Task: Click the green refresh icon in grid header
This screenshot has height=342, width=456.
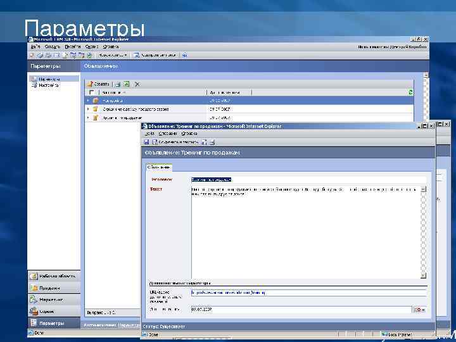Action: [x=410, y=92]
